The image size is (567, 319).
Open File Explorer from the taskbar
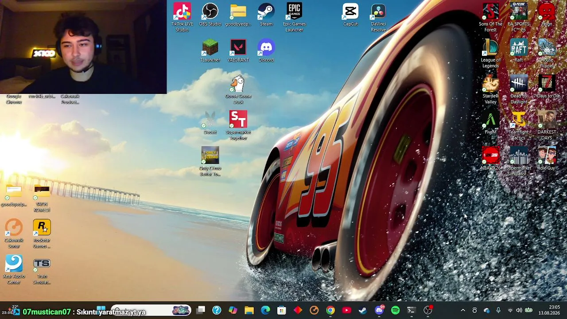click(249, 311)
